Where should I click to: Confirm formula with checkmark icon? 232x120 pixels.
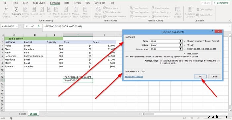point(32,26)
